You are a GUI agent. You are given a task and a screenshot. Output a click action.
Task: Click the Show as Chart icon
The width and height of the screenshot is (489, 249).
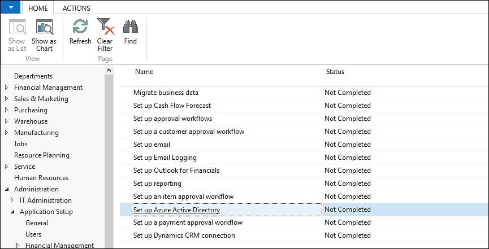tap(44, 27)
